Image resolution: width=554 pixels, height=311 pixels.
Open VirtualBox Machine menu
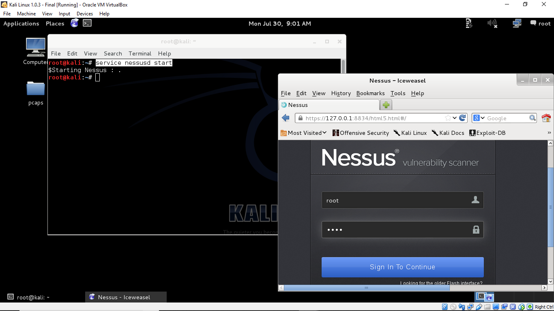pos(26,13)
